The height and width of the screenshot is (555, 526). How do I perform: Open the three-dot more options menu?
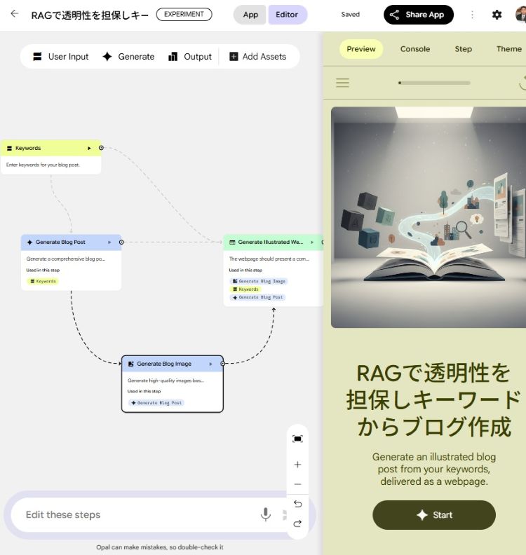pyautogui.click(x=472, y=15)
